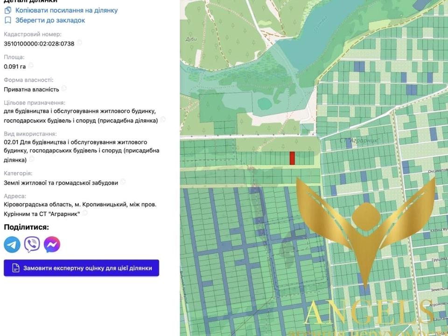
Task: Share the parcel via Telegram
Action: 12,245
